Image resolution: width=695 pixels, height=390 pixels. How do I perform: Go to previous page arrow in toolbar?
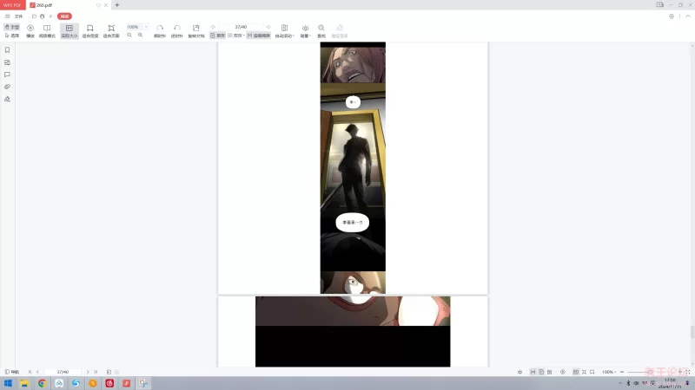pyautogui.click(x=213, y=27)
